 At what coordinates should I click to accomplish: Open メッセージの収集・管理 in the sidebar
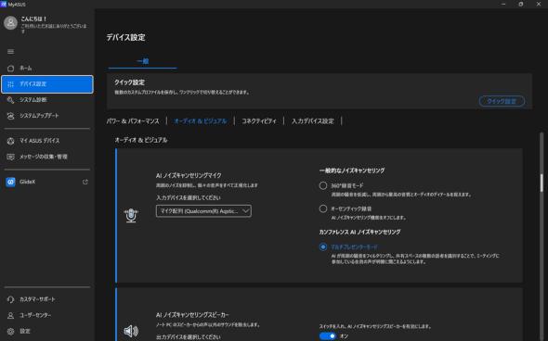(44, 157)
